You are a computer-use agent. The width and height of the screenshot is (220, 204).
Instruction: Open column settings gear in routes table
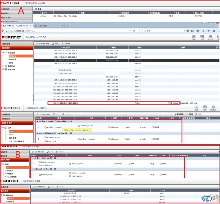(218, 47)
